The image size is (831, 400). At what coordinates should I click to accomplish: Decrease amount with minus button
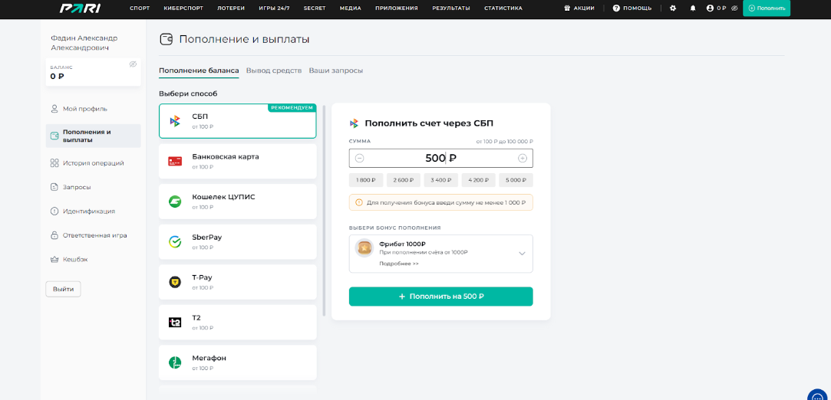pos(359,158)
